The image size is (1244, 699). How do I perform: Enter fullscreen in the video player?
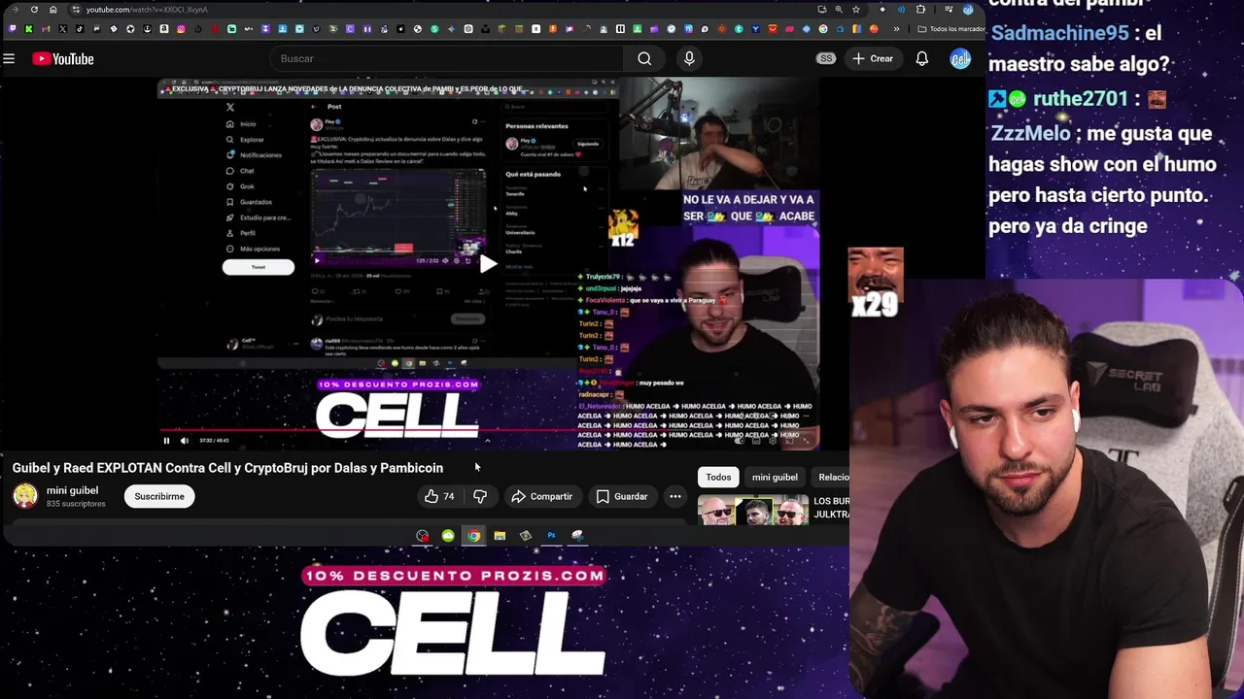[x=807, y=441]
